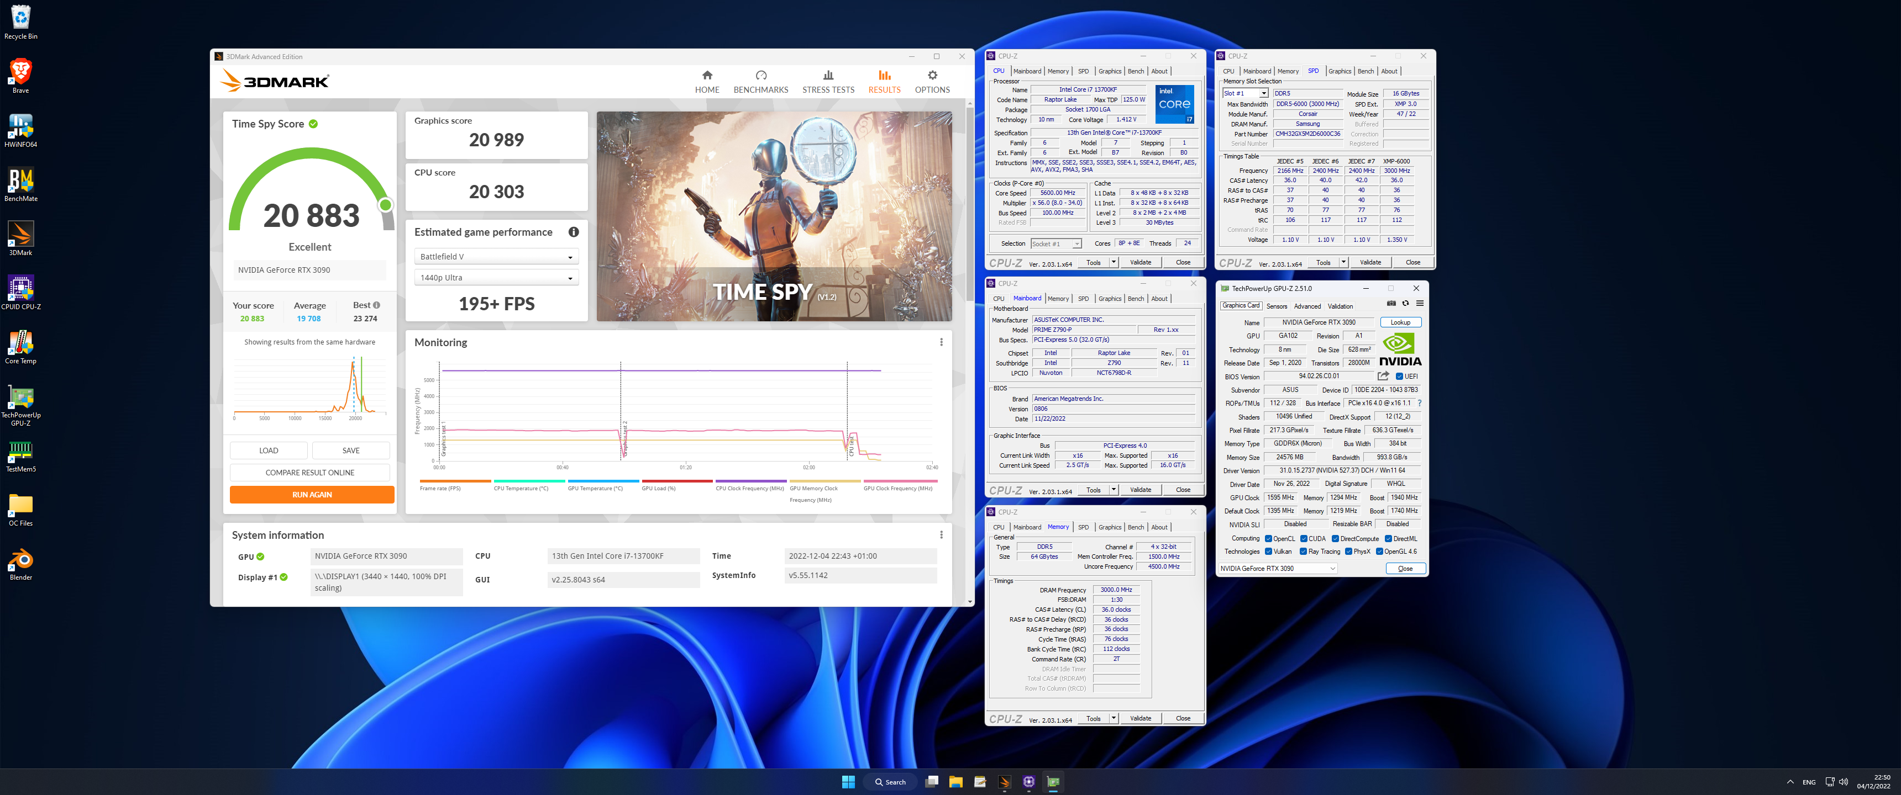Click the GPU-Z BIOS export icon

coord(1383,376)
